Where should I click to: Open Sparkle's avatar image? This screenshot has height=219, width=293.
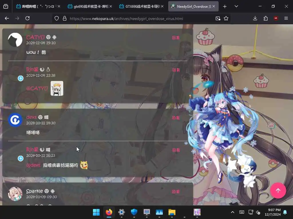click(x=15, y=194)
